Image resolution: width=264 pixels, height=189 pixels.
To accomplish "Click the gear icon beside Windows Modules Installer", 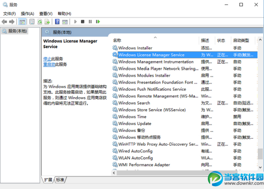I will coord(115,75).
